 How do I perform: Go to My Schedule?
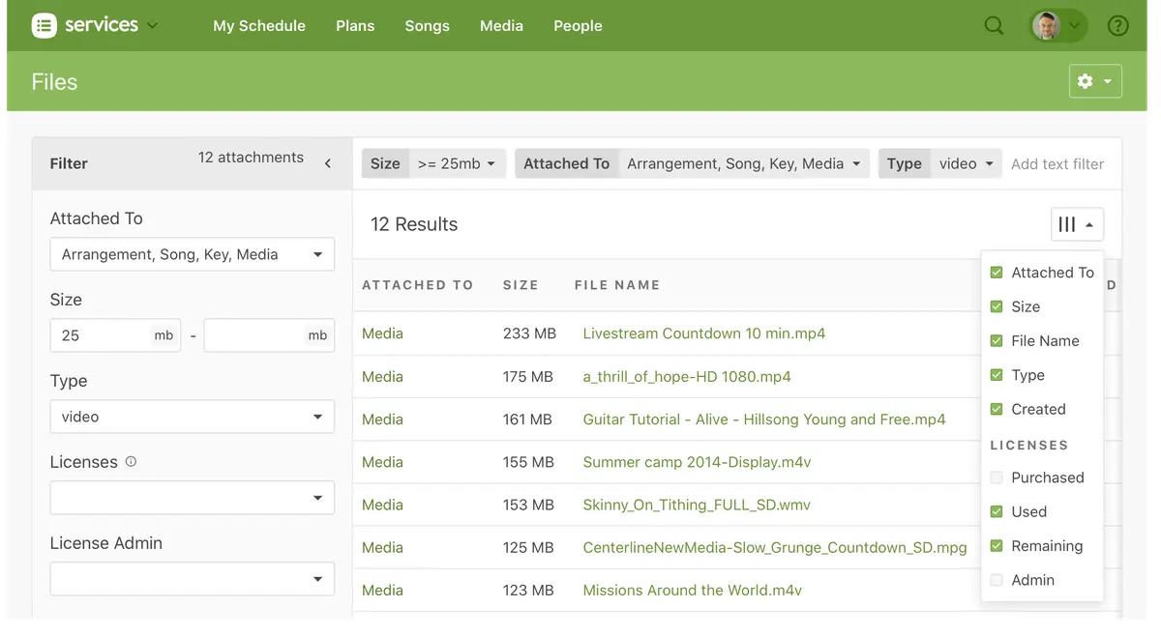point(259,26)
